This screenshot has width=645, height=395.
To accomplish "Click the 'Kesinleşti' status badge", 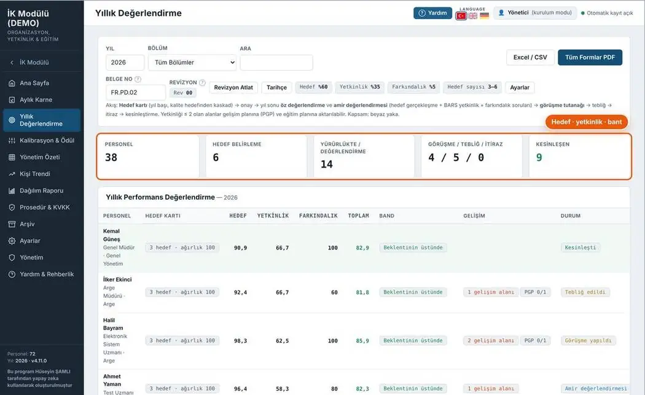I will pyautogui.click(x=580, y=248).
